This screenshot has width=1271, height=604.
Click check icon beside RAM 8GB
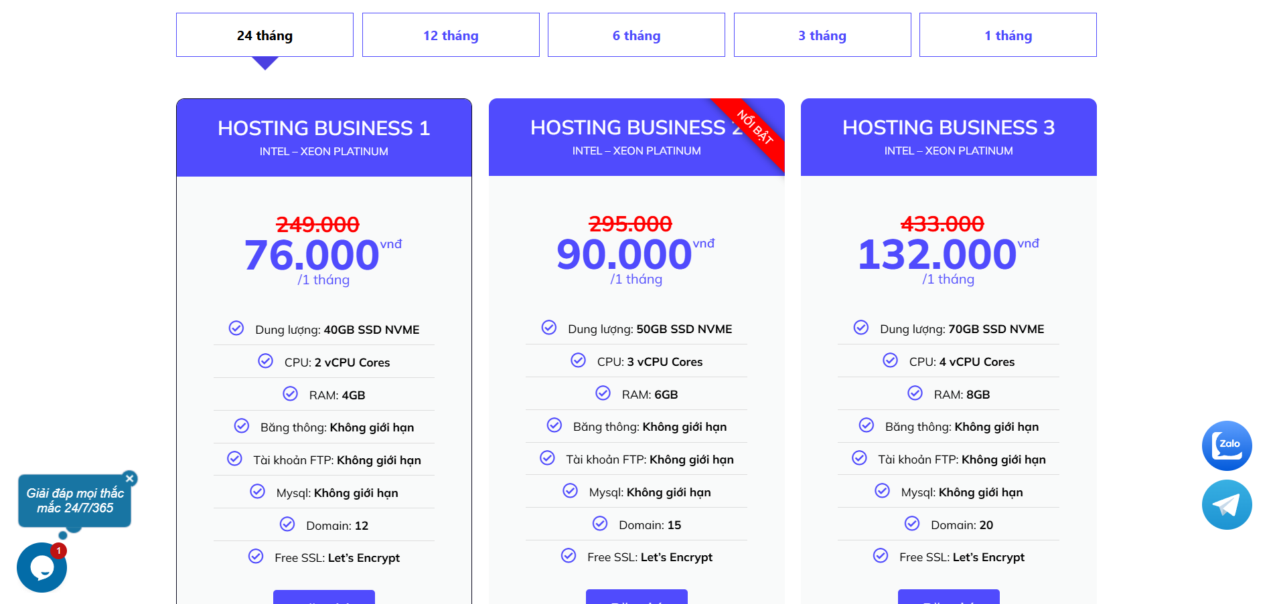[915, 393]
